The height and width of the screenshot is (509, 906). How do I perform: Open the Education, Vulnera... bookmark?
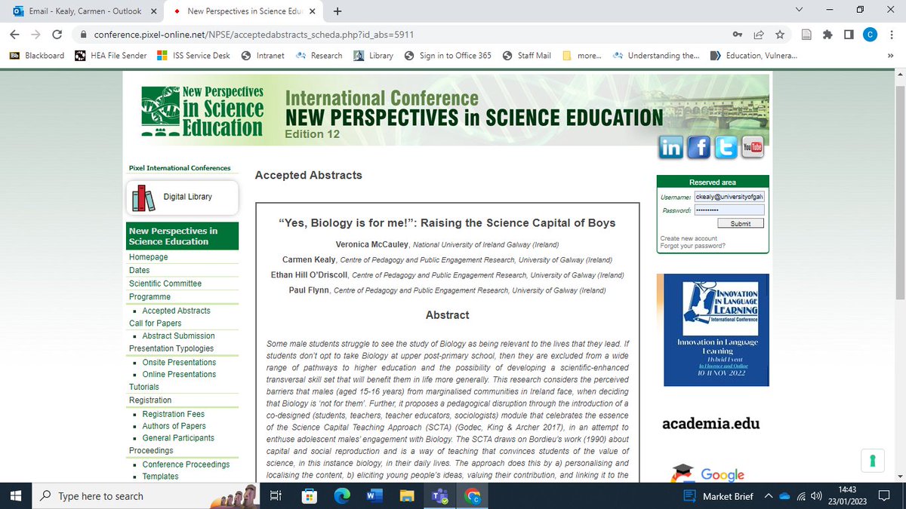753,55
